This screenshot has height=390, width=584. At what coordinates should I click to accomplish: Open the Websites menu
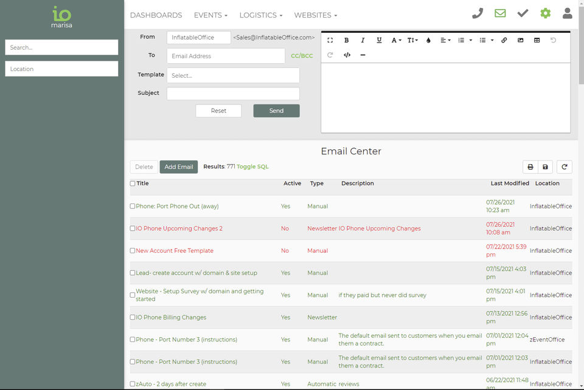coord(316,15)
